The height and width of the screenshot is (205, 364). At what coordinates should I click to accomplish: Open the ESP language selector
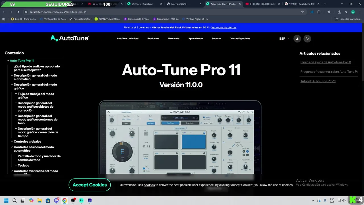point(284,39)
